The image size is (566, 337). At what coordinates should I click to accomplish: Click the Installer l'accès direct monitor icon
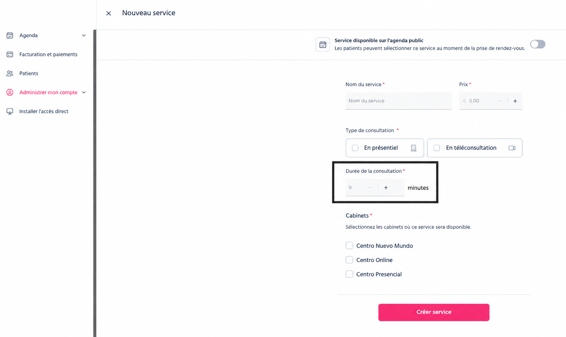tap(10, 111)
